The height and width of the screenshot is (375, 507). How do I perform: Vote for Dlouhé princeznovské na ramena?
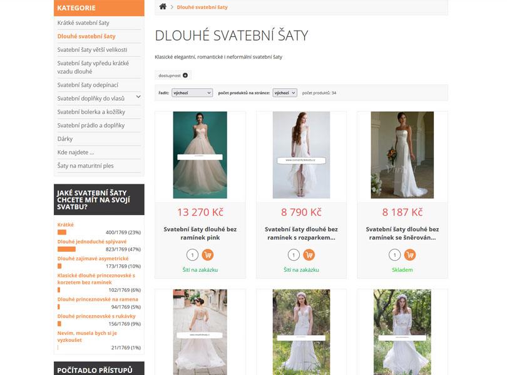(x=98, y=299)
